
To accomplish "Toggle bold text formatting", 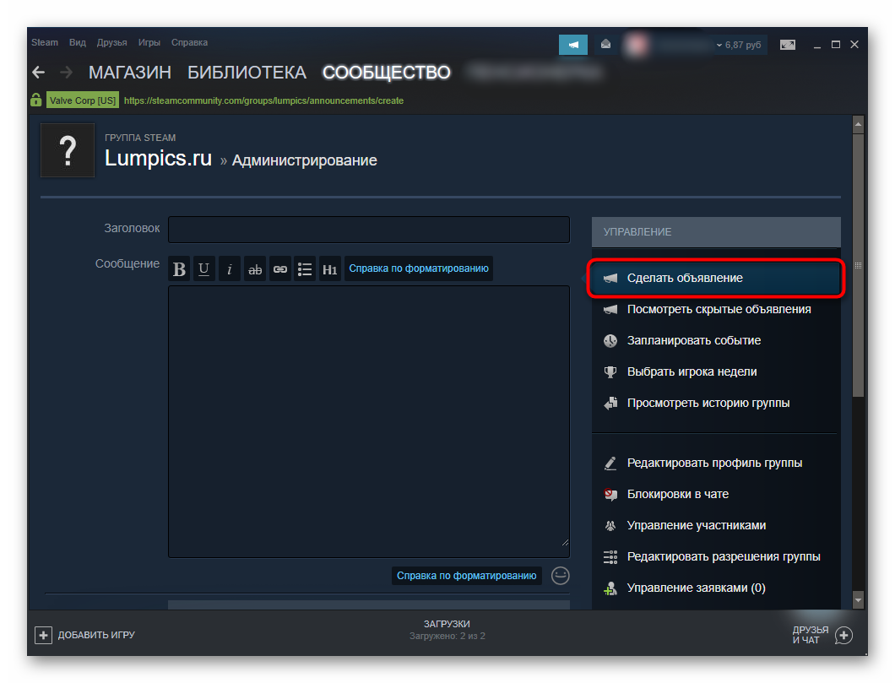I will pyautogui.click(x=179, y=269).
